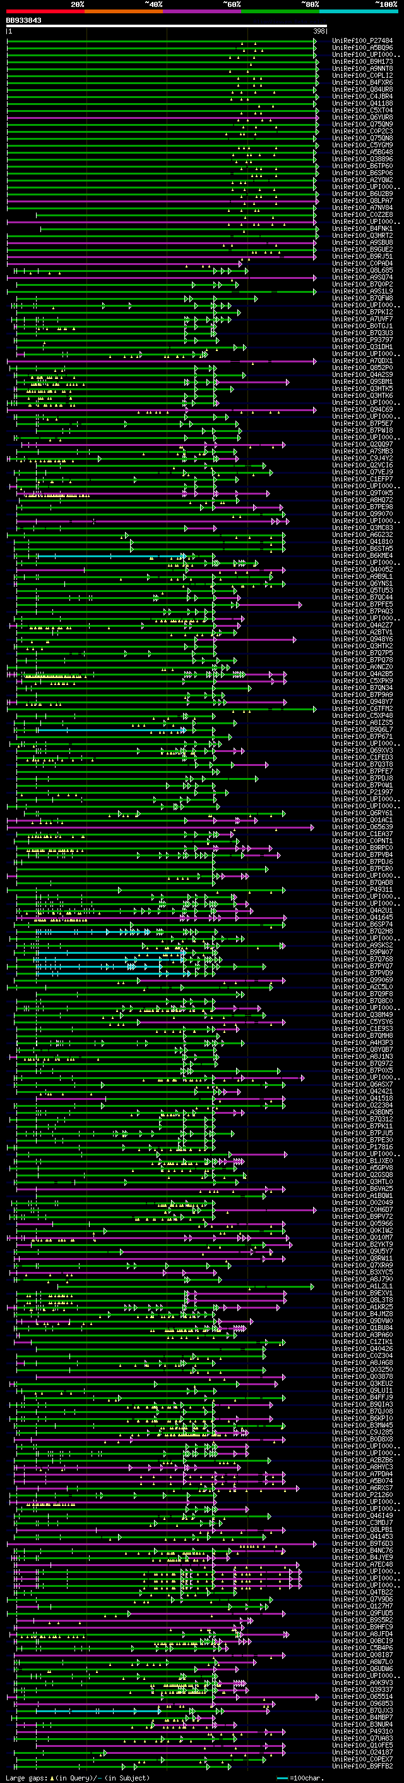Open hit UniRef100_O65514
This screenshot has width=404, height=1783.
(362, 1696)
